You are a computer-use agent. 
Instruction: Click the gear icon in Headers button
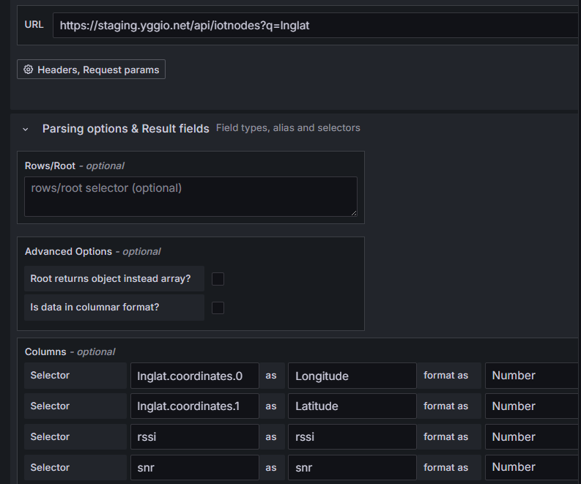pos(29,70)
